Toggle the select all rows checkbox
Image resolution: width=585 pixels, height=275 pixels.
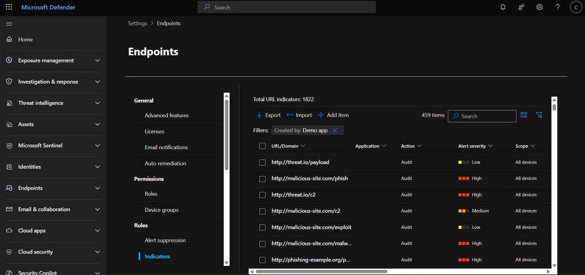click(x=262, y=146)
